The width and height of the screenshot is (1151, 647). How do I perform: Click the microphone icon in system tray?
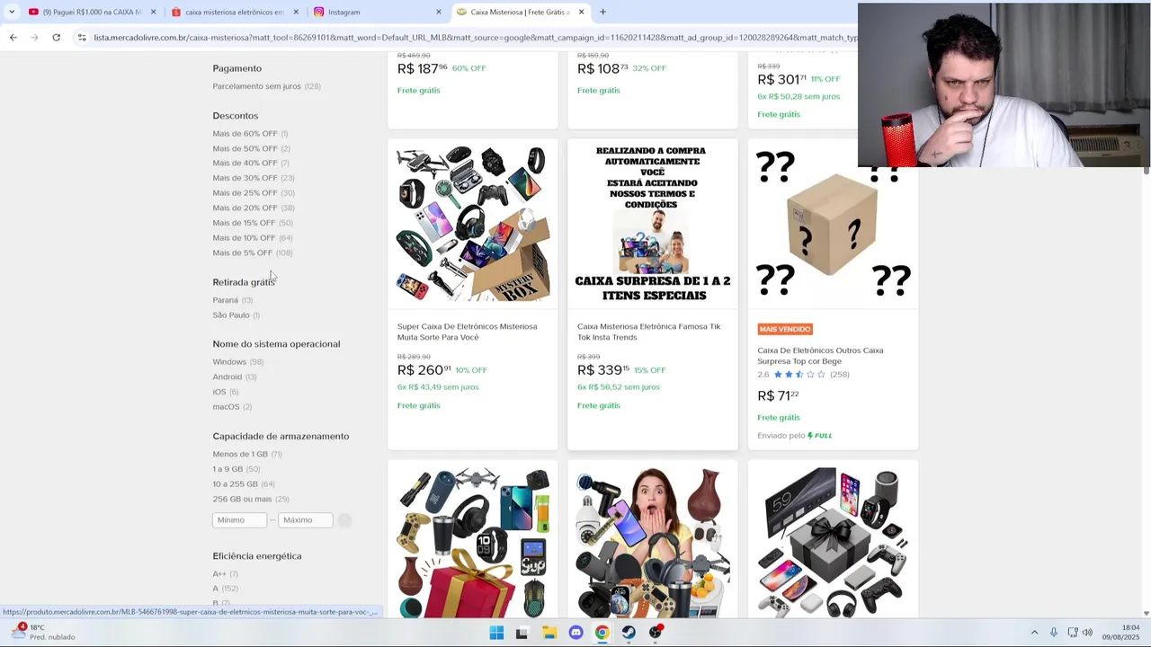click(1054, 633)
